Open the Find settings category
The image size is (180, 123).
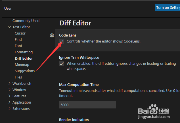coord(18,40)
